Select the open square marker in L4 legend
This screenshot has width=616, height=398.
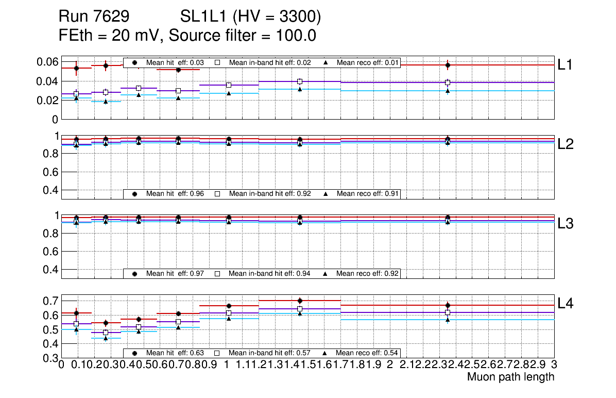pyautogui.click(x=217, y=353)
